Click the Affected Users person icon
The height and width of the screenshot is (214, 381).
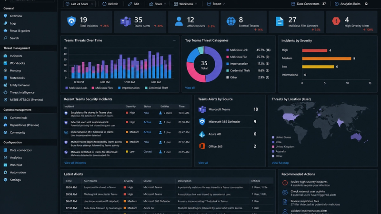point(179,21)
